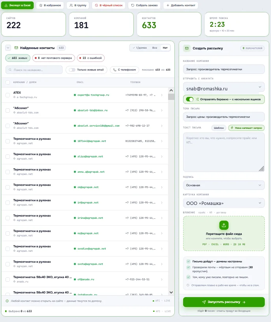
Task: Click check icon for 'Письма дойдут'
Action: point(188,261)
